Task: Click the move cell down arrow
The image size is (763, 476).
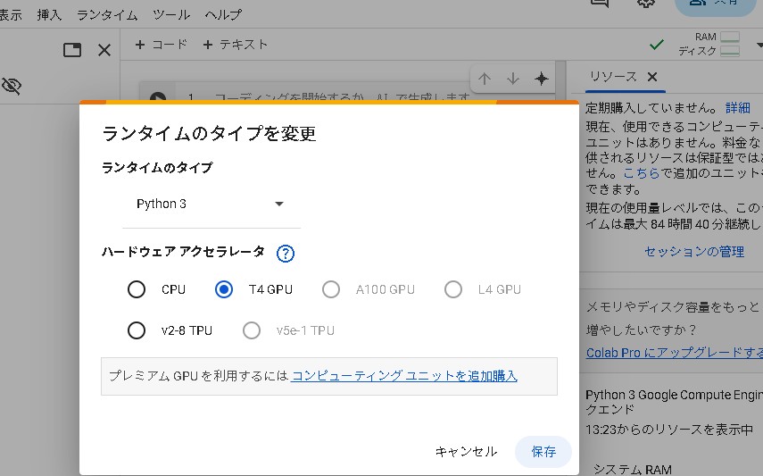Action: coord(512,79)
